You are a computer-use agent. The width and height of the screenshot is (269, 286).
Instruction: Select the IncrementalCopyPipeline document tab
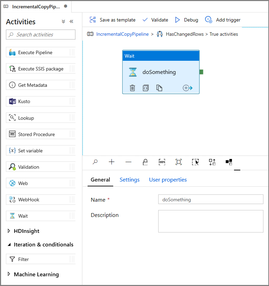36,7
